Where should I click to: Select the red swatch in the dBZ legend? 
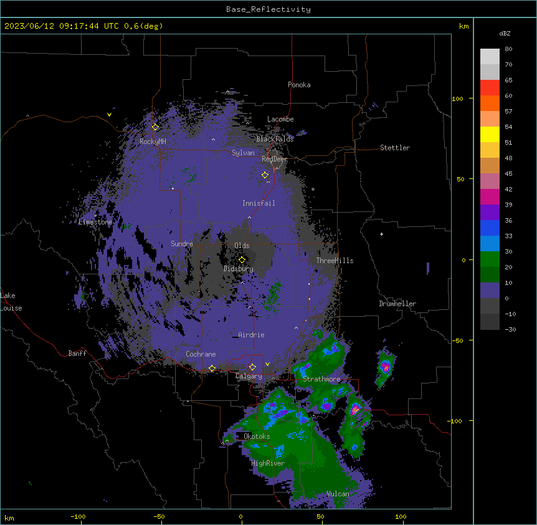point(490,87)
